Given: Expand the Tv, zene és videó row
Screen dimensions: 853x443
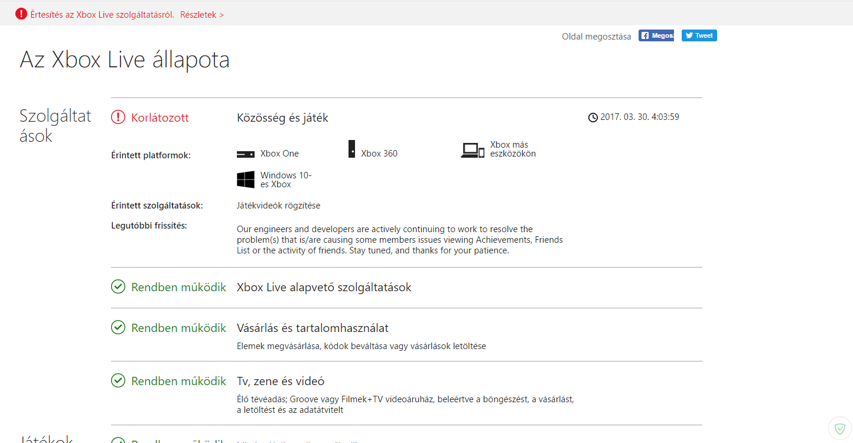Looking at the screenshot, I should tap(281, 381).
